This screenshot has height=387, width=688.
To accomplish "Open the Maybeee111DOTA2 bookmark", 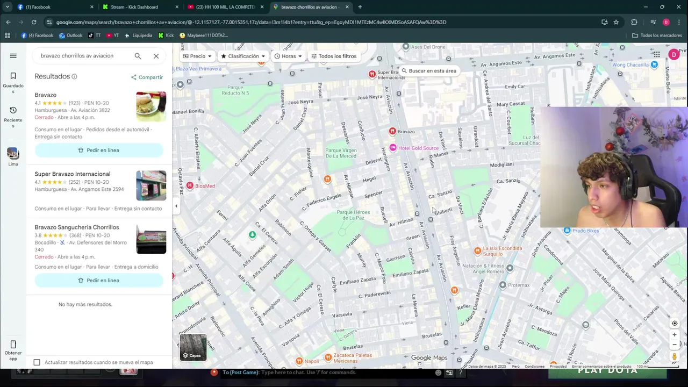I will tap(204, 35).
